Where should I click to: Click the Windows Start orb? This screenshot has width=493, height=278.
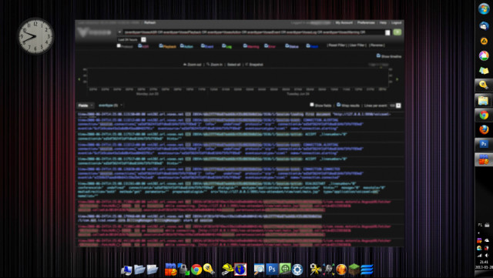(484, 8)
